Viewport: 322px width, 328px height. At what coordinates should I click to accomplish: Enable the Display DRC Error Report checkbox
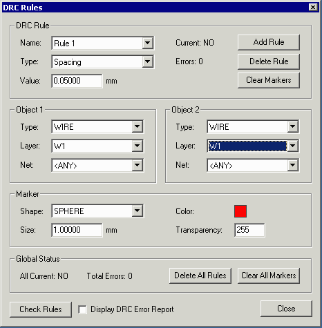82,309
